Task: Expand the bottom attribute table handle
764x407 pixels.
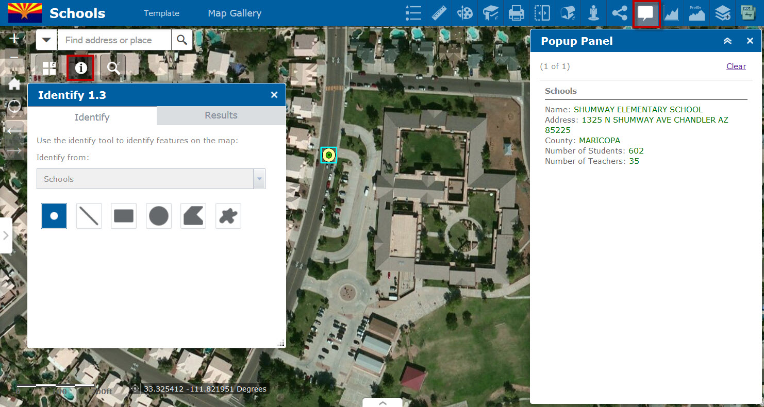Action: point(383,403)
